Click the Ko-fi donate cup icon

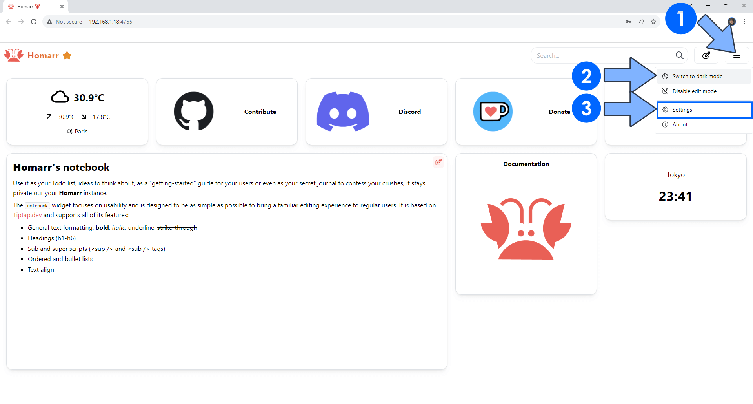click(493, 112)
